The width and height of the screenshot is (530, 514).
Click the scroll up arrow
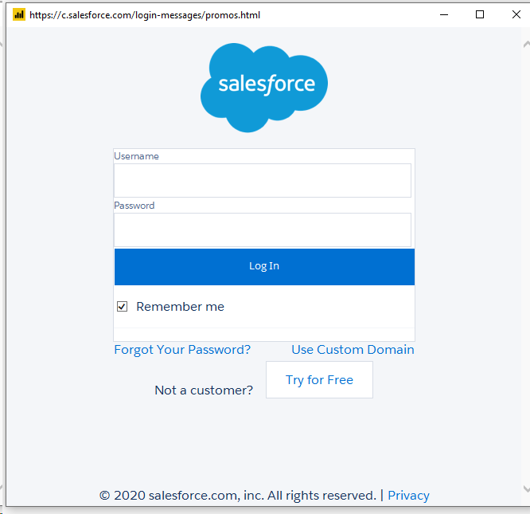[526, 45]
